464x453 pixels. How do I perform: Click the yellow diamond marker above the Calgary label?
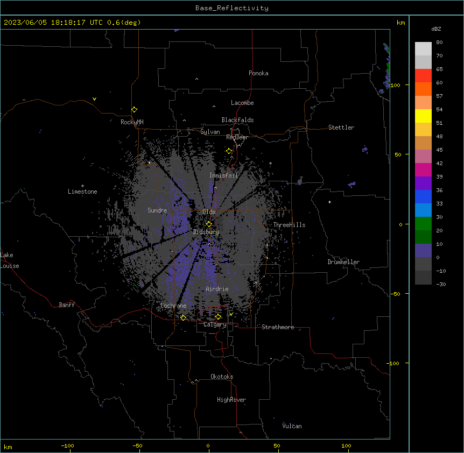point(218,317)
